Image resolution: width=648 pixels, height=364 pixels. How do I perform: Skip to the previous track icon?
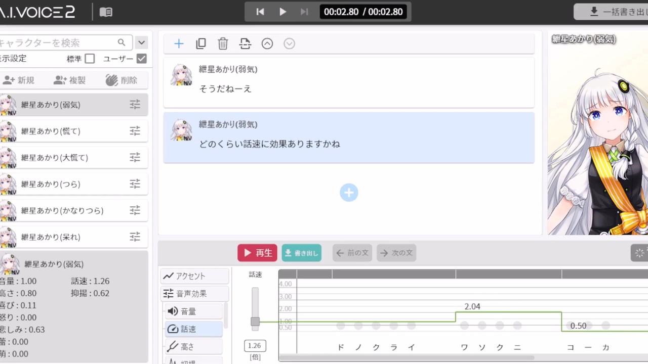click(x=260, y=12)
